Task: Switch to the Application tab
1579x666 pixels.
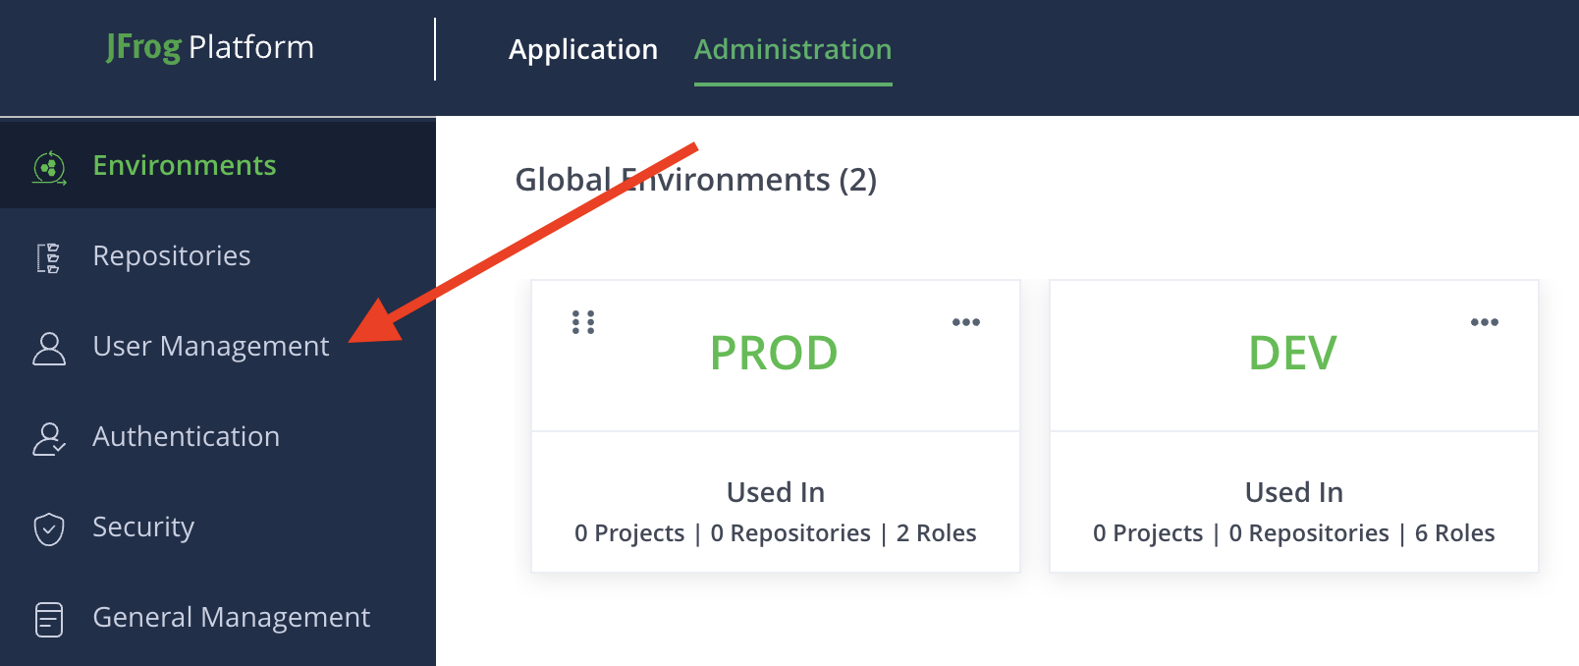Action: (582, 49)
